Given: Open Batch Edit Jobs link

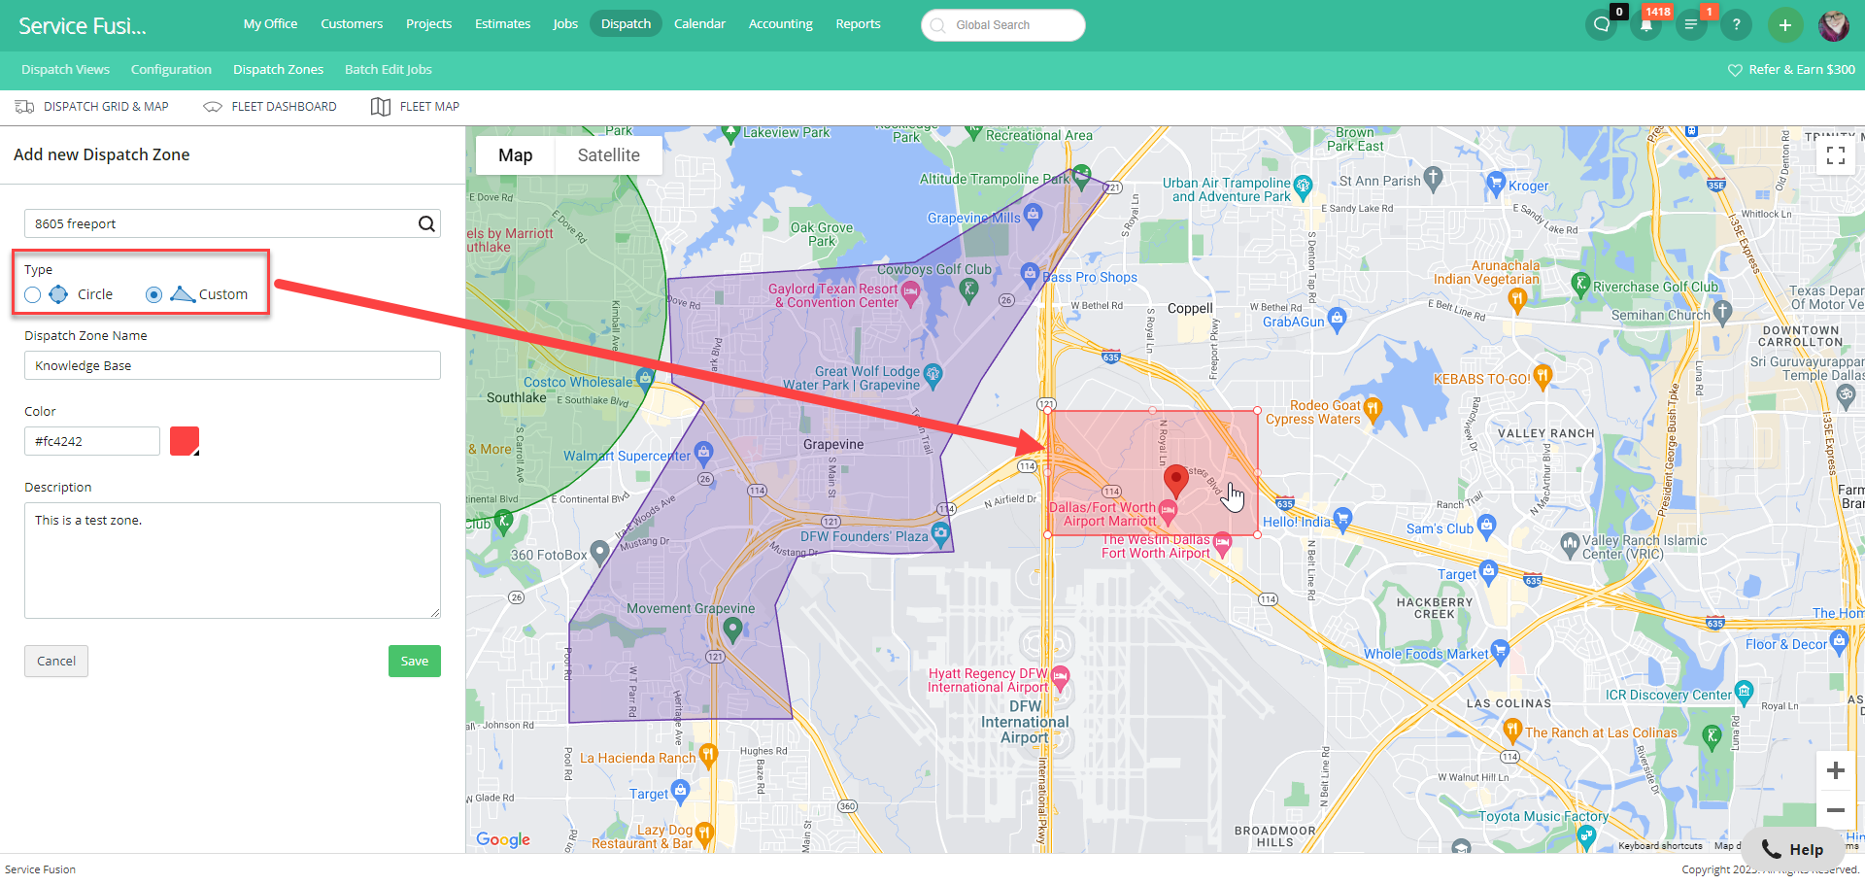Looking at the screenshot, I should click(x=388, y=70).
